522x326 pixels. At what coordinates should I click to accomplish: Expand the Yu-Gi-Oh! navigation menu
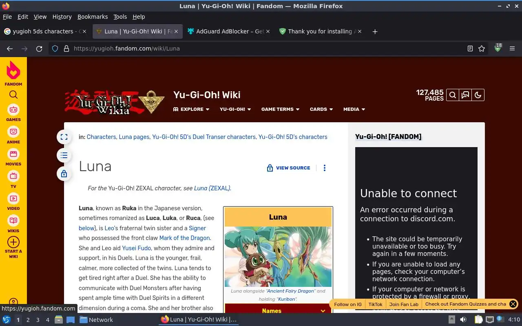pos(235,109)
